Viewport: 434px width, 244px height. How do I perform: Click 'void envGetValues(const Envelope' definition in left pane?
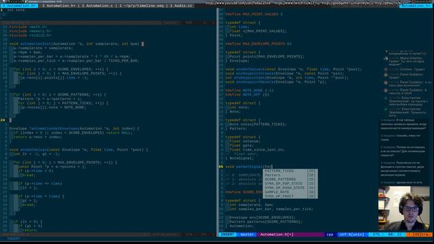(x=79, y=150)
